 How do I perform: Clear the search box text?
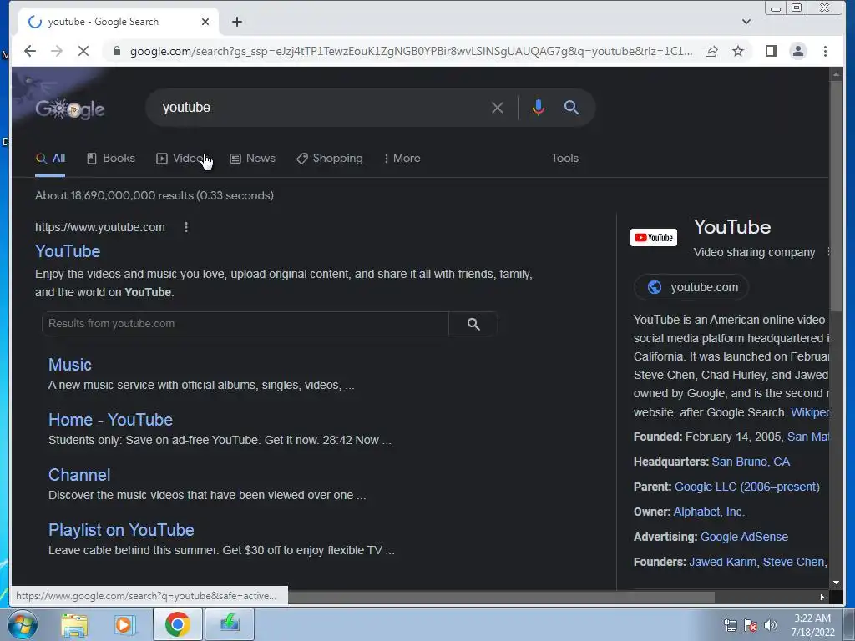coord(498,108)
